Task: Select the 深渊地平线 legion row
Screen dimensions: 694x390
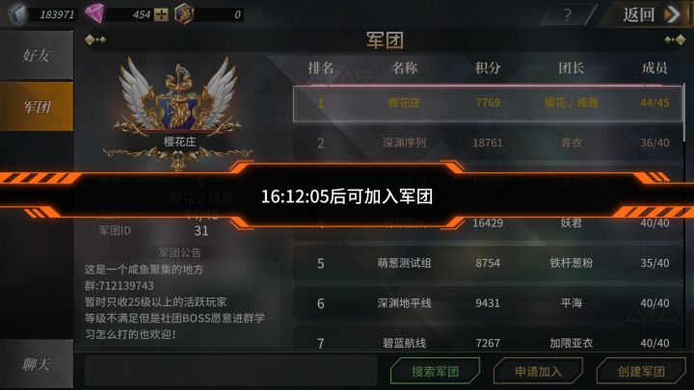Action: pos(488,303)
